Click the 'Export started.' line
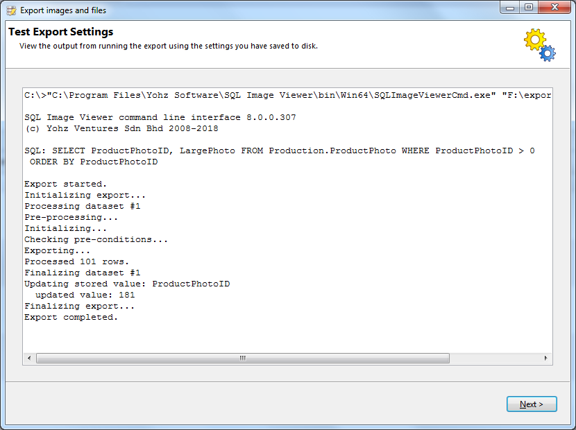Screen dimensions: 576x430 66,184
